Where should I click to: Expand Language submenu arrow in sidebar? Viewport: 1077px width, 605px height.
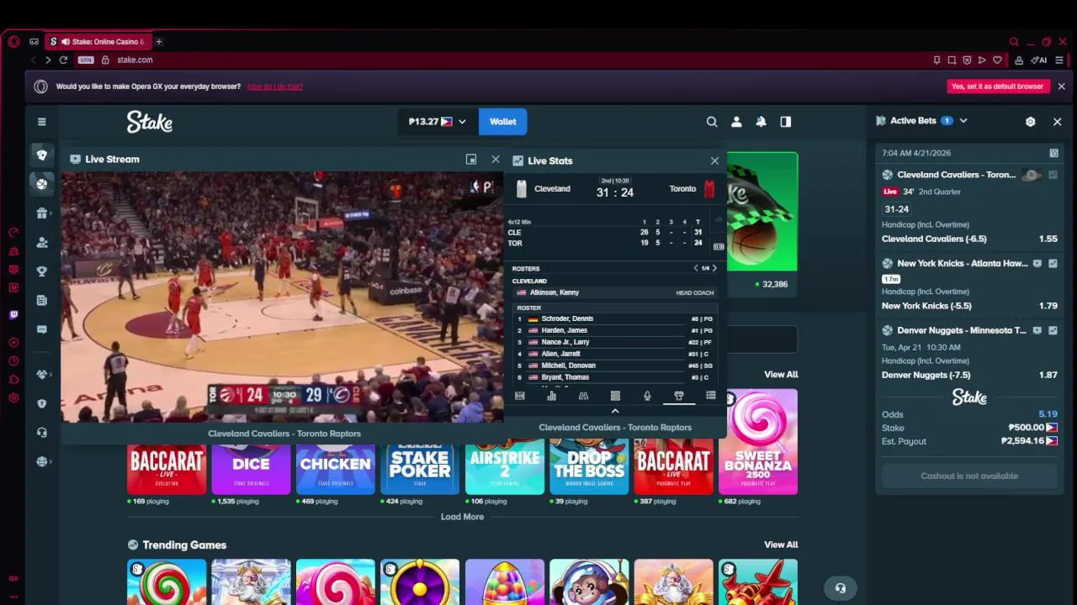pos(51,461)
